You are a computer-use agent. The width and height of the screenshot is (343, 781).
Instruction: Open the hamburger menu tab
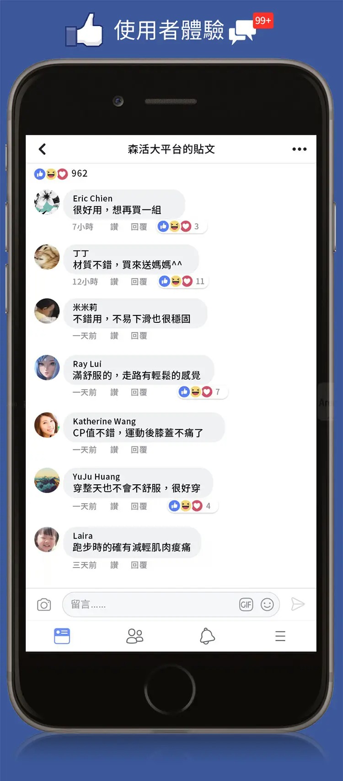pos(280,636)
